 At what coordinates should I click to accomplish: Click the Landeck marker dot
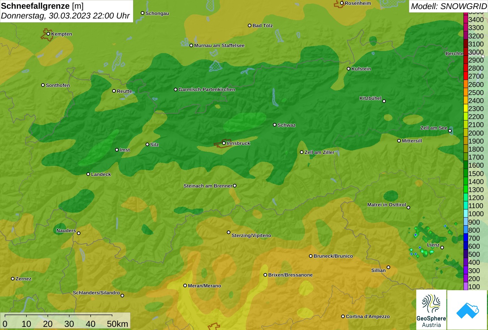(x=88, y=174)
